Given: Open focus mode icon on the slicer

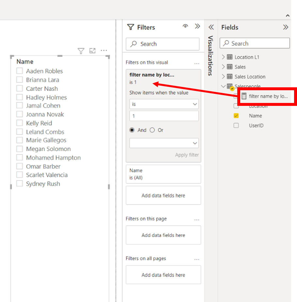Looking at the screenshot, I should (x=92, y=50).
